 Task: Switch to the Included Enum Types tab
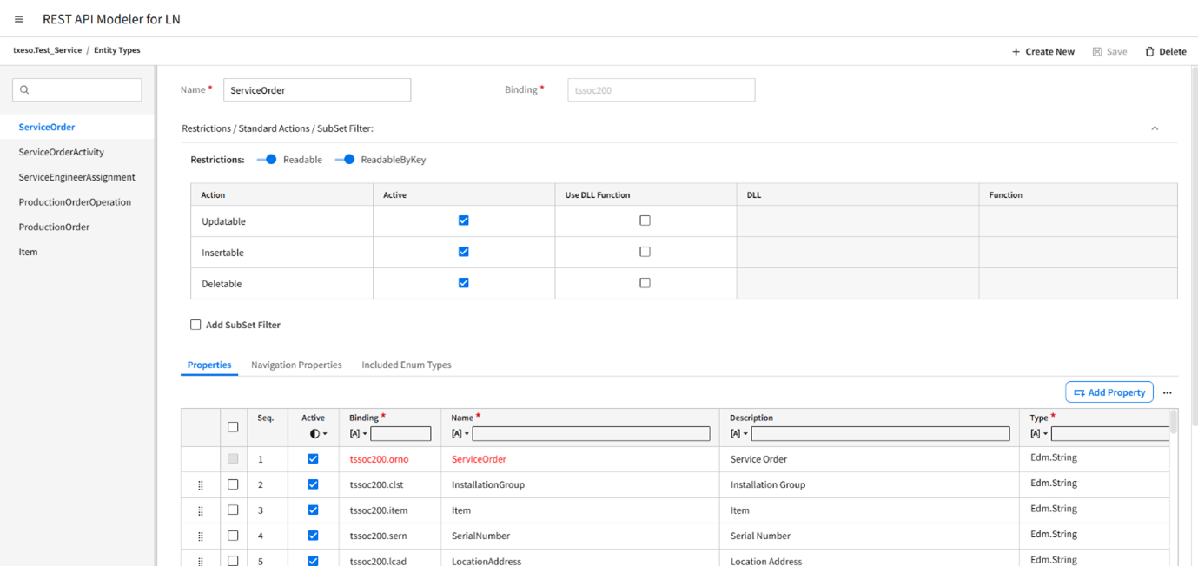click(x=406, y=365)
